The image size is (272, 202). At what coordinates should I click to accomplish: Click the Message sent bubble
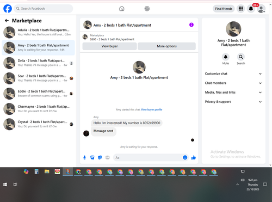tap(103, 131)
